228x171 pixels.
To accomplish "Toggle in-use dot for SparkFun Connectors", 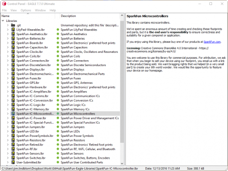I will coord(58,61).
